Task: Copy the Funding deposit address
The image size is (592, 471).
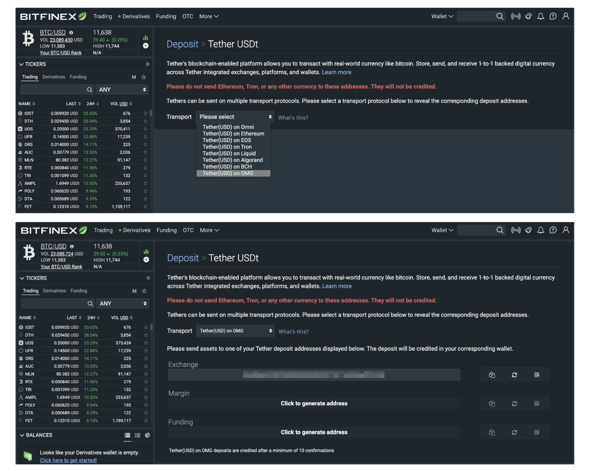Action: coord(492,432)
